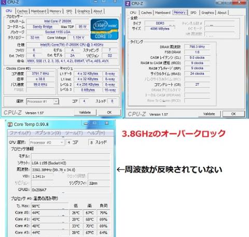Open the Mainboard tab in the left CPU-Z window
The image size is (249, 237).
coord(38,11)
